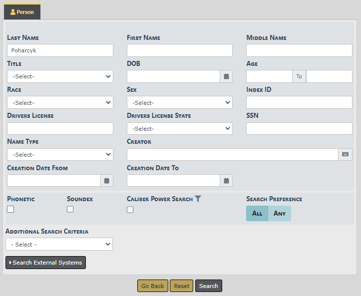Click the Reset button
The width and height of the screenshot is (361, 296).
tap(182, 286)
